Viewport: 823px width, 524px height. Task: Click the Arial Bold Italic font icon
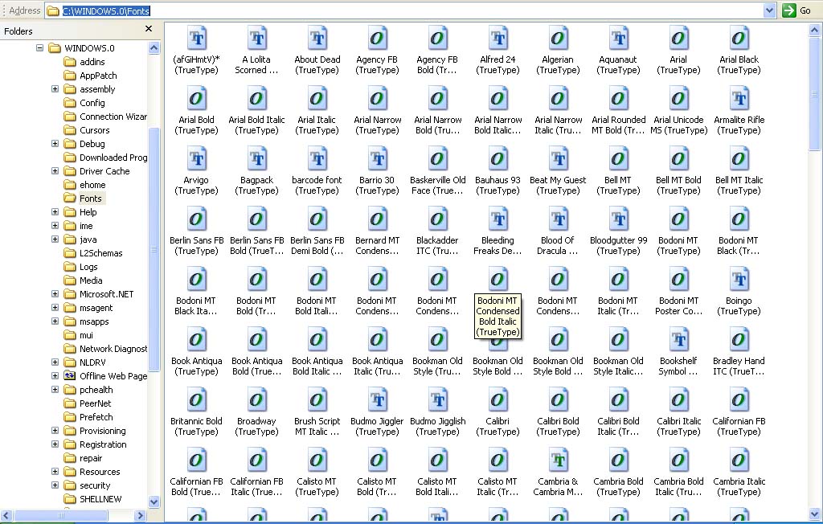pyautogui.click(x=256, y=98)
